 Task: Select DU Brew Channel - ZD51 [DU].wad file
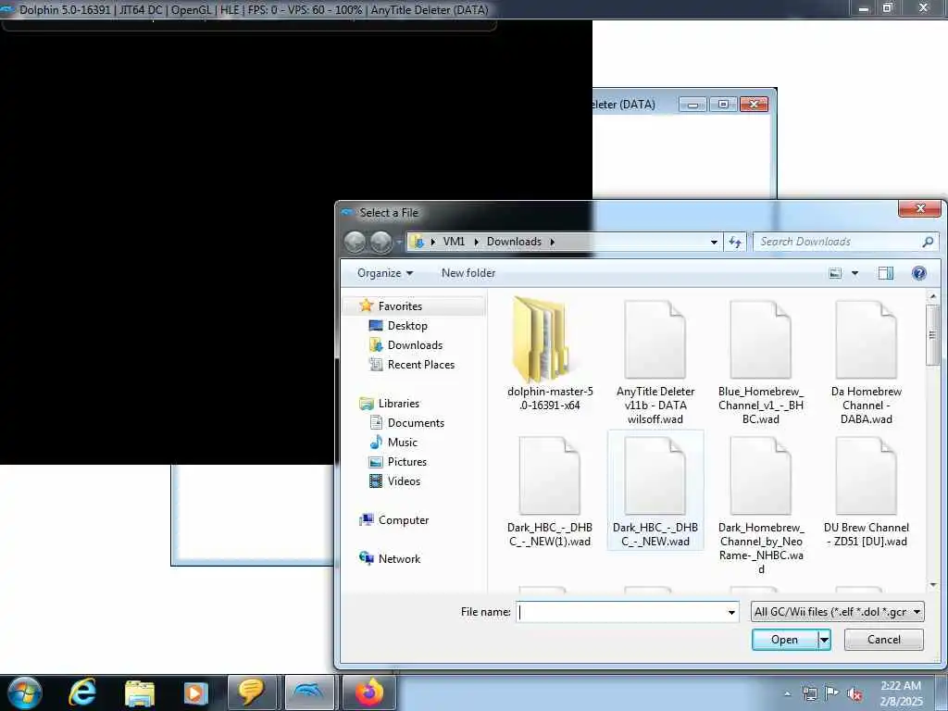(866, 492)
